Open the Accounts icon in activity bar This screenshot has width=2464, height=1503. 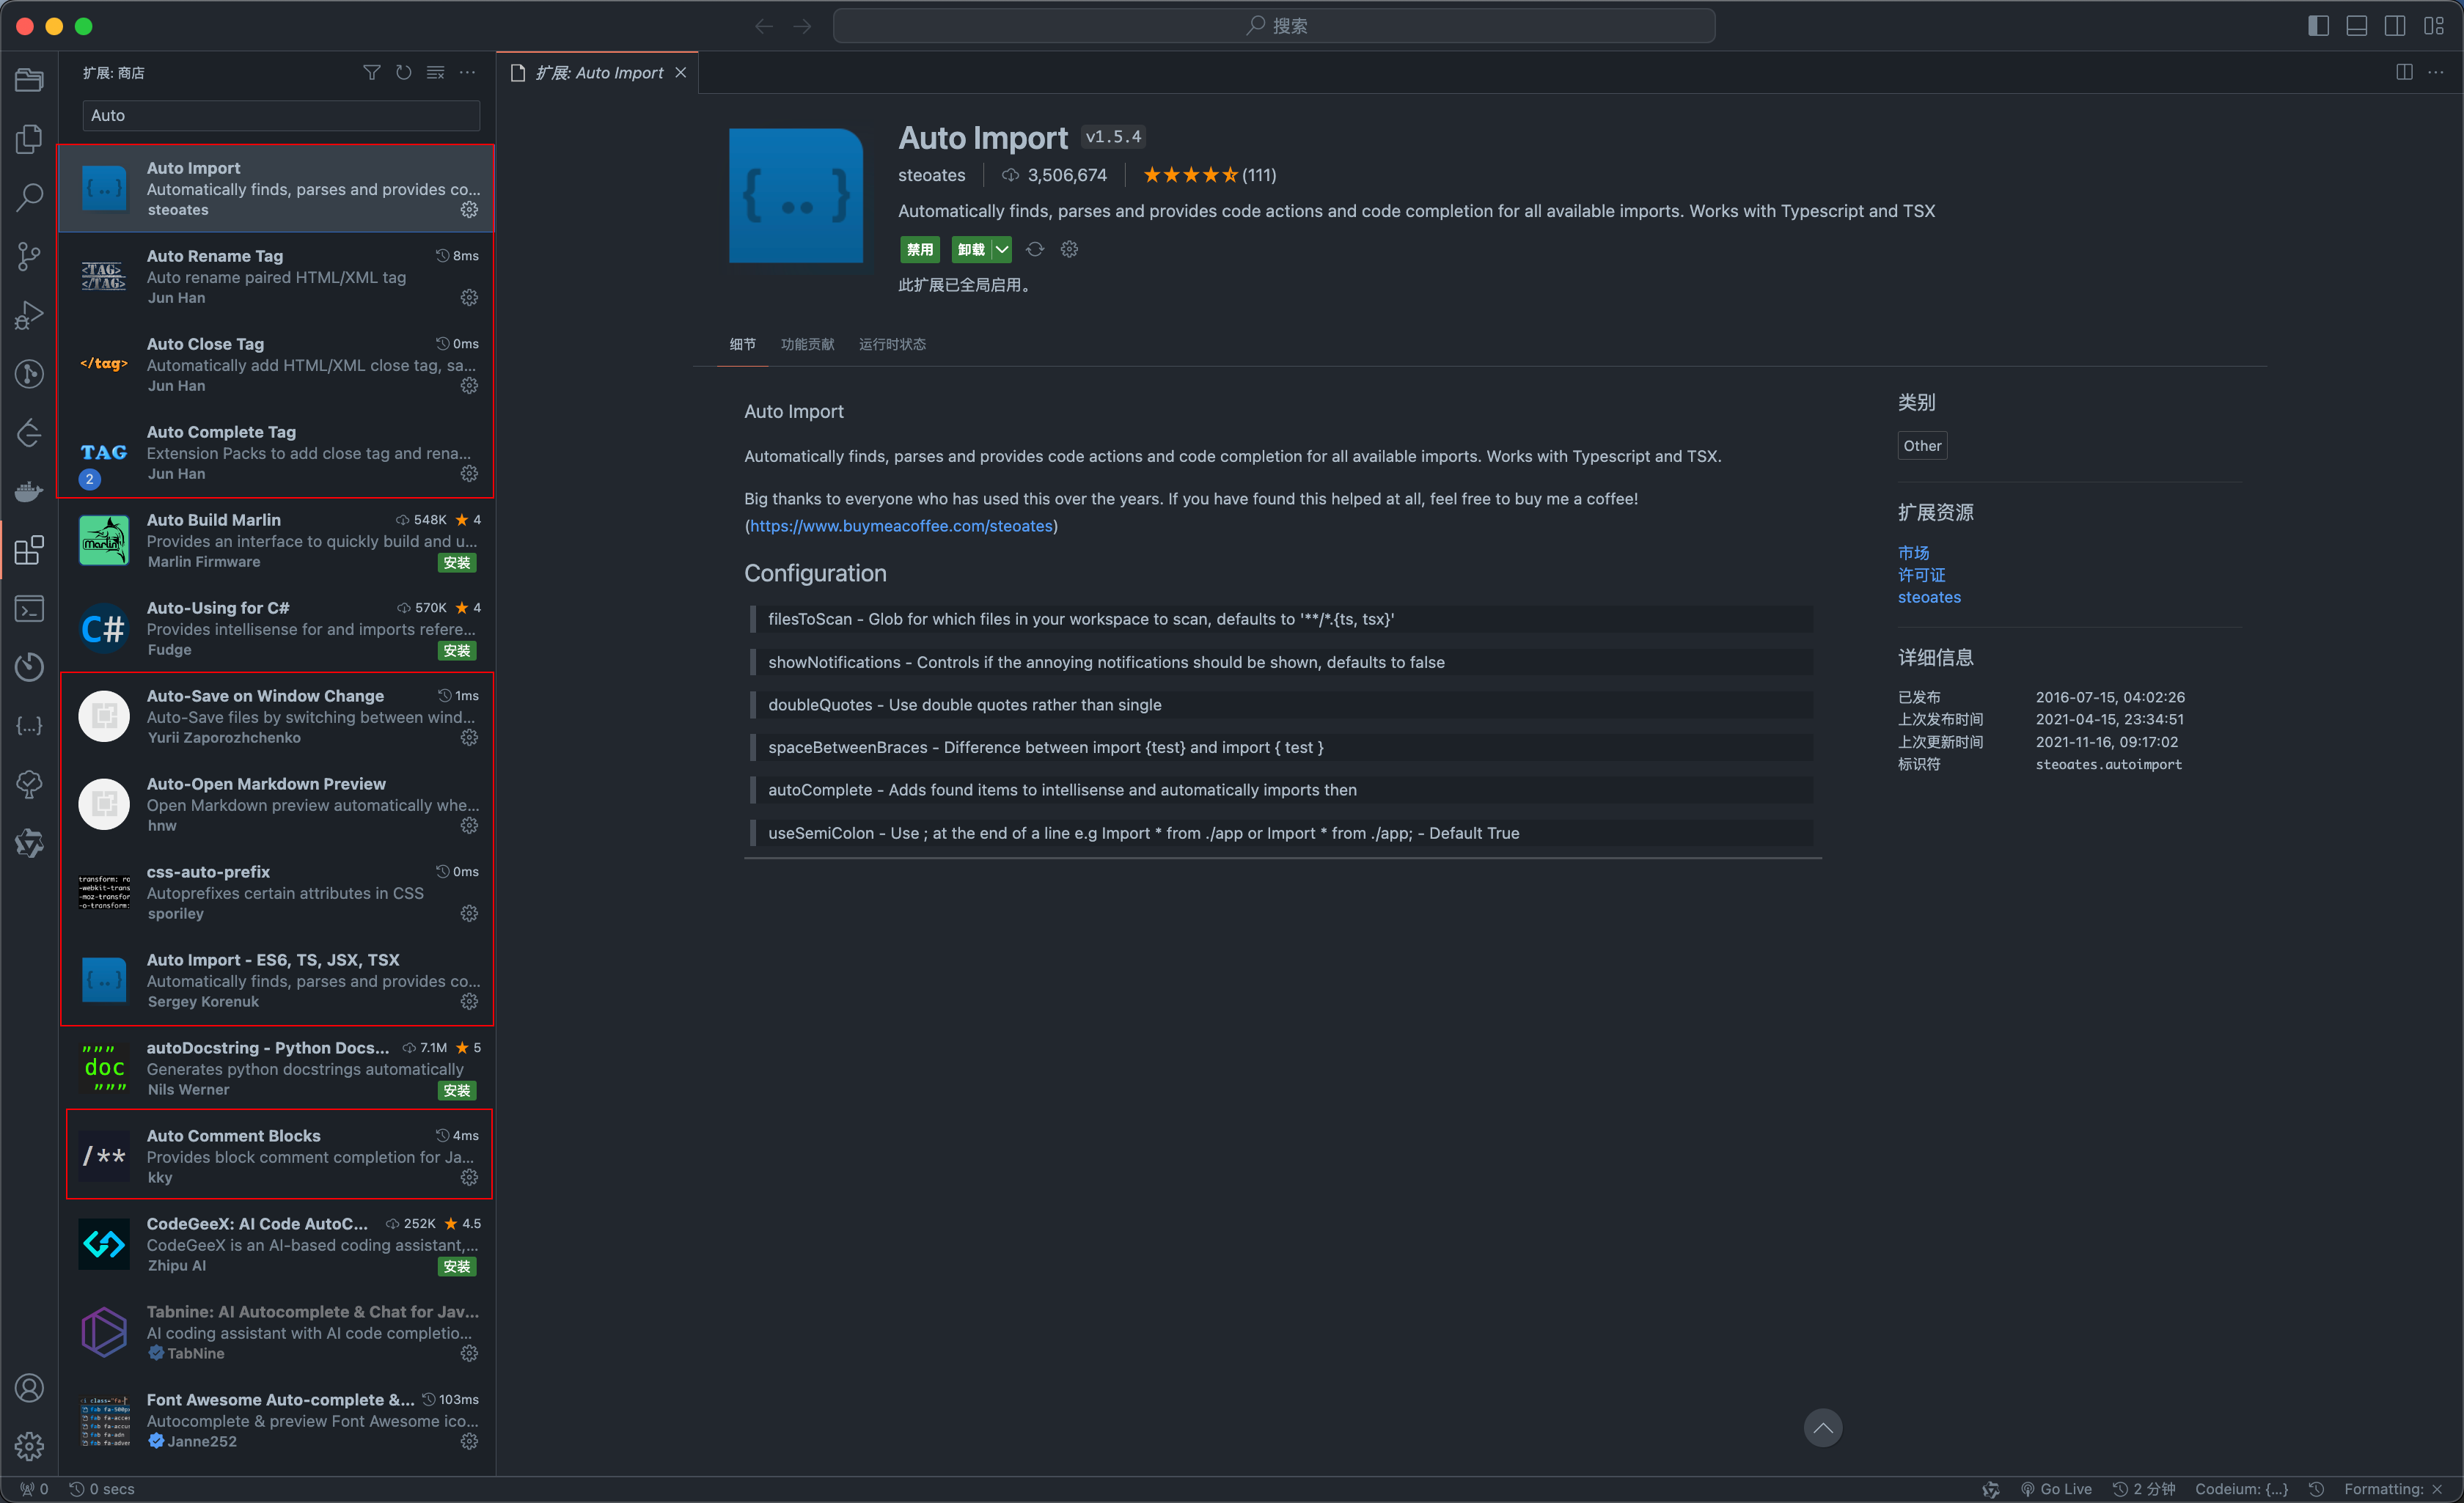click(x=29, y=1388)
